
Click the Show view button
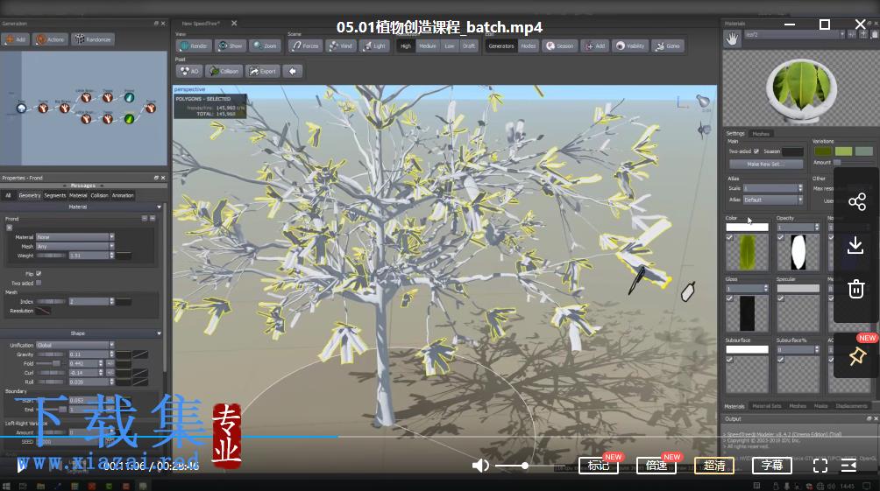(231, 46)
